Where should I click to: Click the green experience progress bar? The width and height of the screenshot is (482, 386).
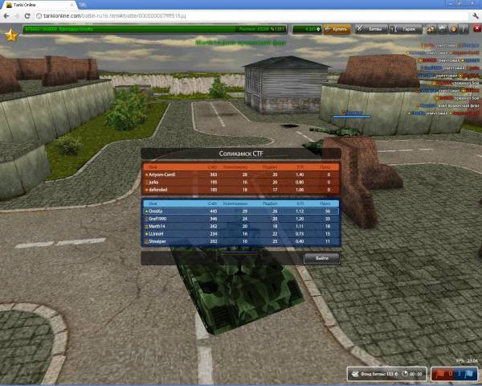pos(154,29)
